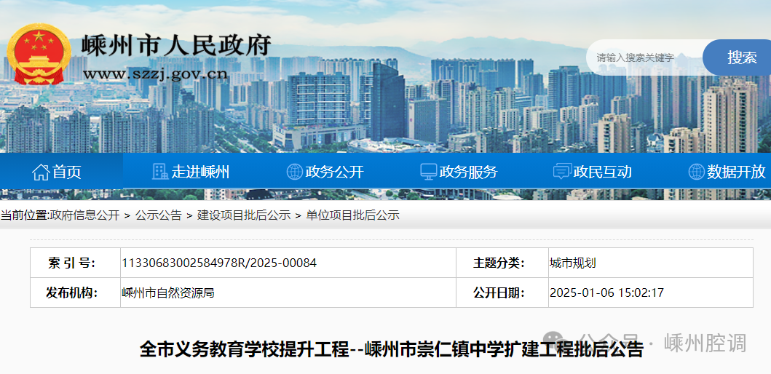Viewport: 771px width, 374px height.
Task: Focus the search keyword input field
Action: [x=644, y=57]
